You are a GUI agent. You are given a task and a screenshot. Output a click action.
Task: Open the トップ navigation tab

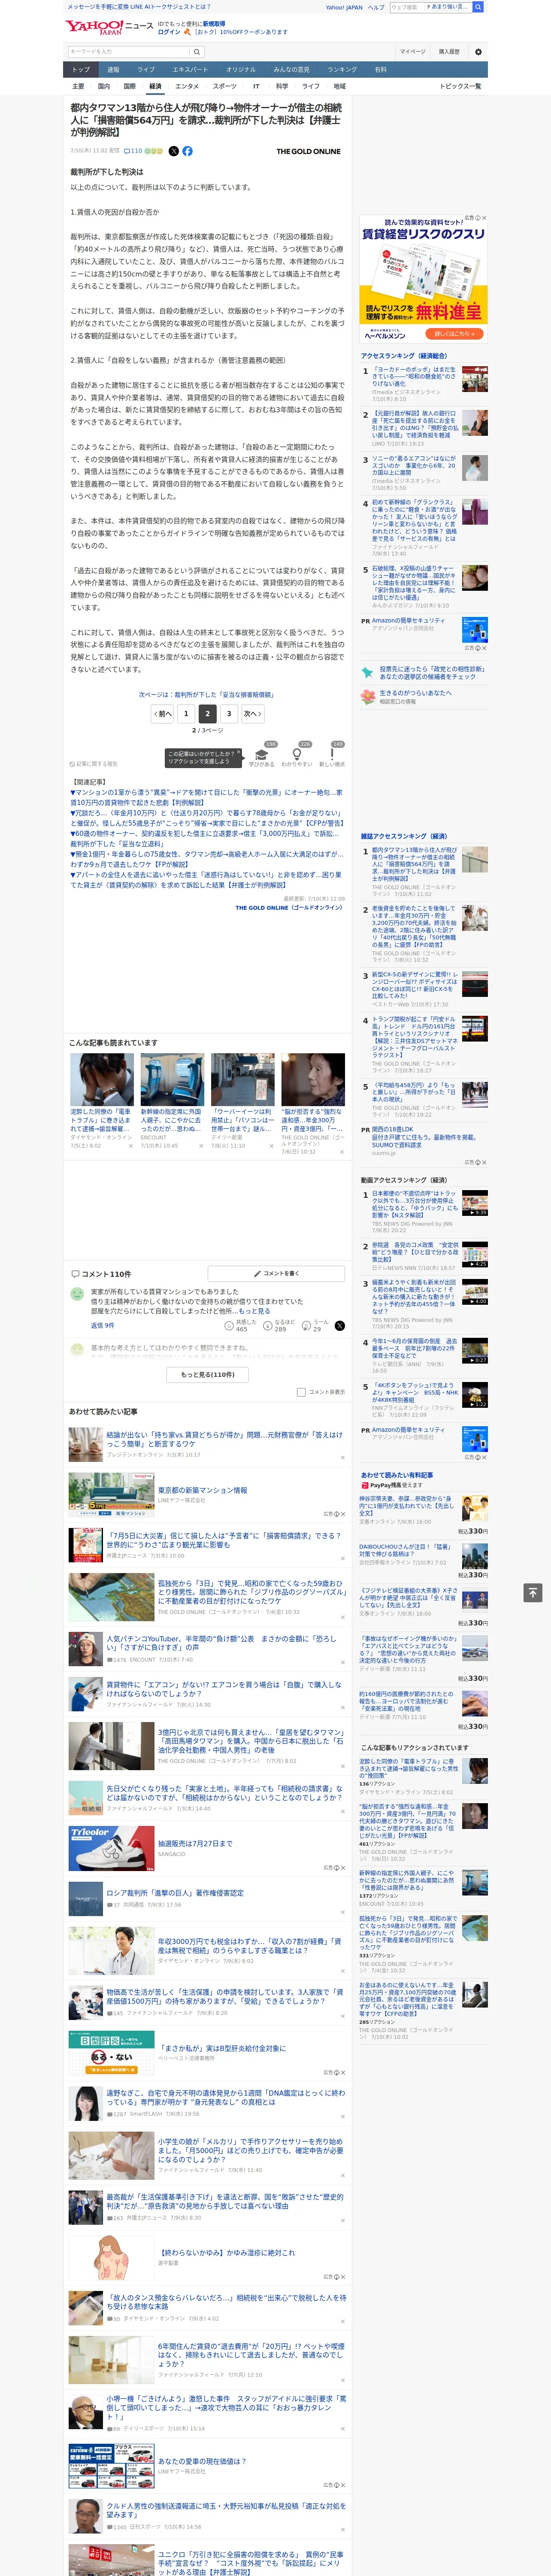click(x=81, y=70)
